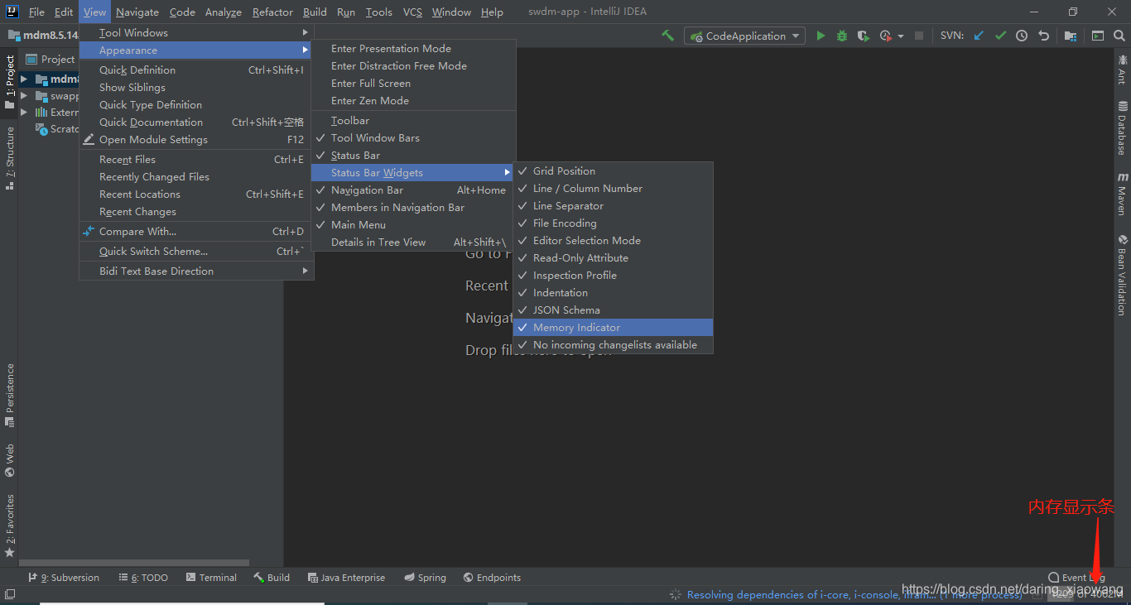Select Enter Zen Mode

point(413,101)
